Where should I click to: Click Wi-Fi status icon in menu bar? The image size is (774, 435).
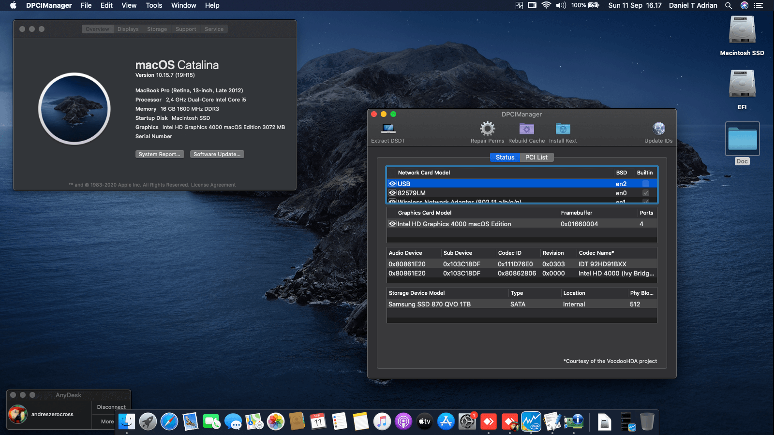546,5
